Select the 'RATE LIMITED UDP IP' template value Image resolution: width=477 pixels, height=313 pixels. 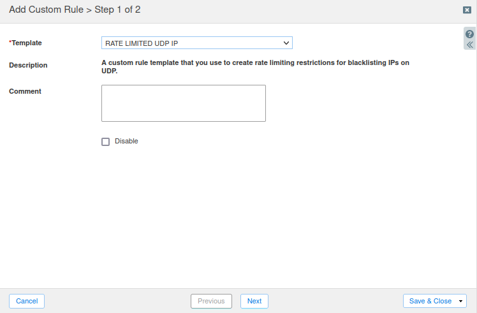point(142,43)
